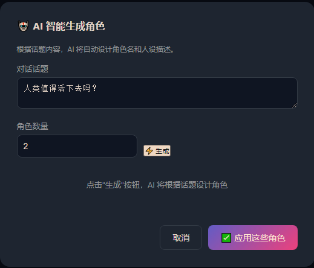
Task: Click into the 角色数量 number field
Action: tap(77, 146)
